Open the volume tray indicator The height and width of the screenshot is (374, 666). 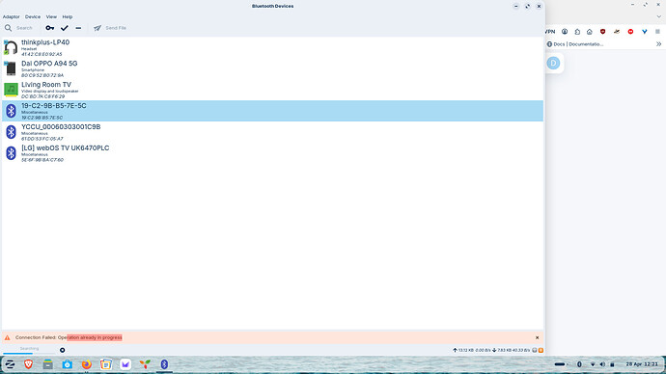(x=602, y=364)
